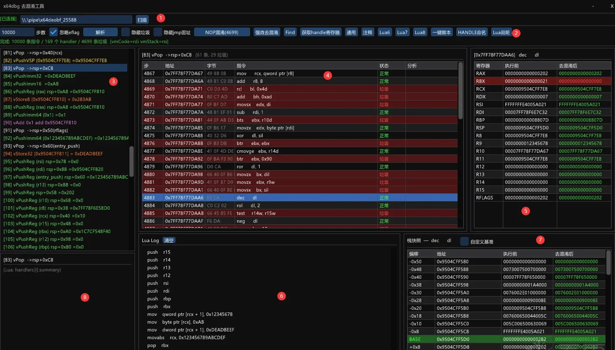
Task: Enable the 隐藏垃圾 checkbox
Action: (x=125, y=32)
